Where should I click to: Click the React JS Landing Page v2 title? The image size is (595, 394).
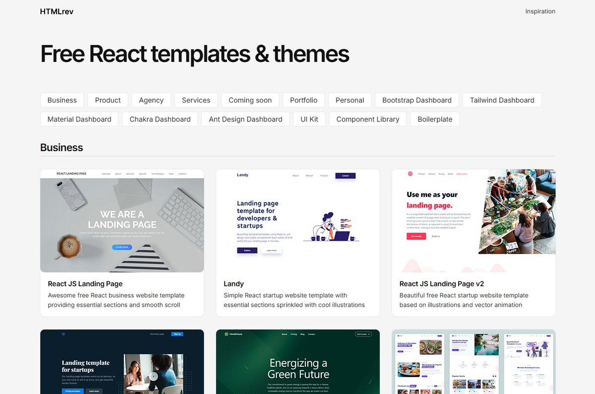442,284
